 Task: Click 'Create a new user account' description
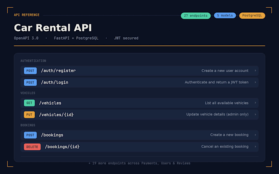(225, 71)
